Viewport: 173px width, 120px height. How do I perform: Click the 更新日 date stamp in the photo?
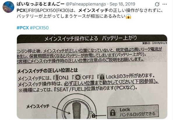pos(155,43)
